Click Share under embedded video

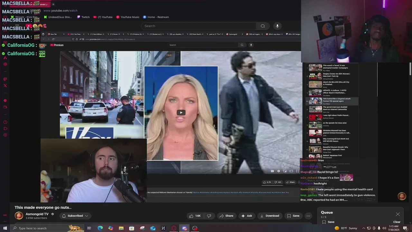click(290, 182)
